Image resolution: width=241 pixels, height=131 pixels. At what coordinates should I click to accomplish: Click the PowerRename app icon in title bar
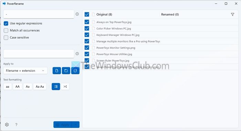4,4
